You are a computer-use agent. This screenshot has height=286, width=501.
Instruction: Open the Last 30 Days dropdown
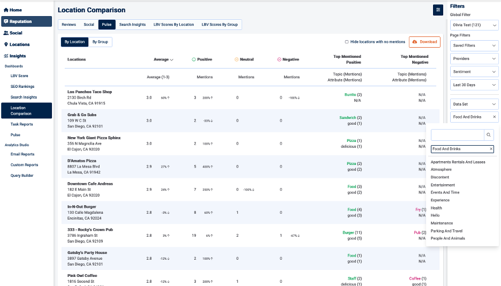[474, 85]
